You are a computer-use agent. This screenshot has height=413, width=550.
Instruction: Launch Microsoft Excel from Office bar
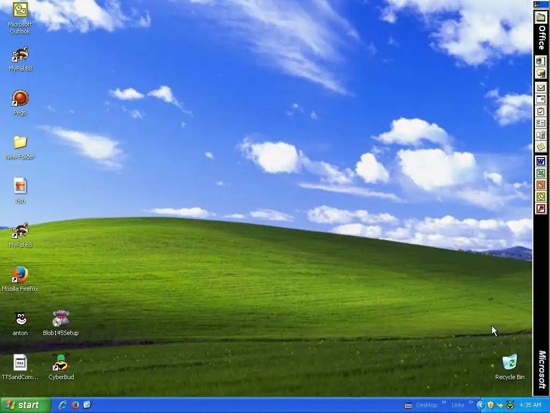[541, 174]
